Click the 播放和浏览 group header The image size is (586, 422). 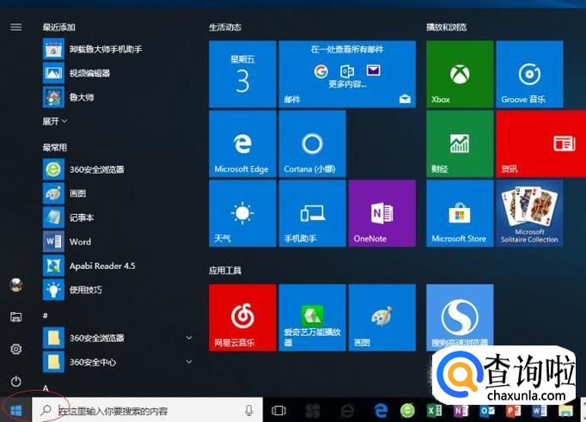447,27
